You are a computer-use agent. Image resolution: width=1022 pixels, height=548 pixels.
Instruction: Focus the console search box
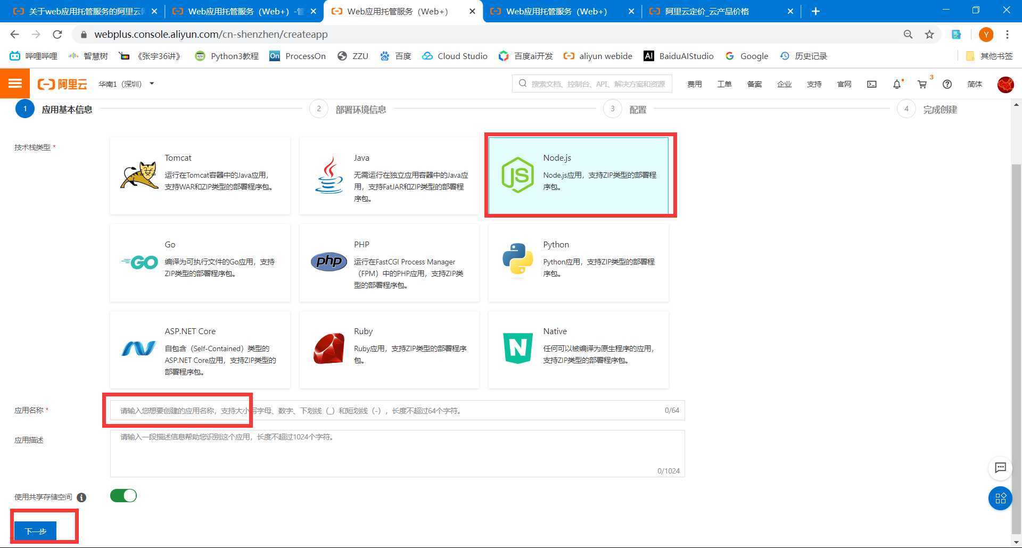pos(592,84)
